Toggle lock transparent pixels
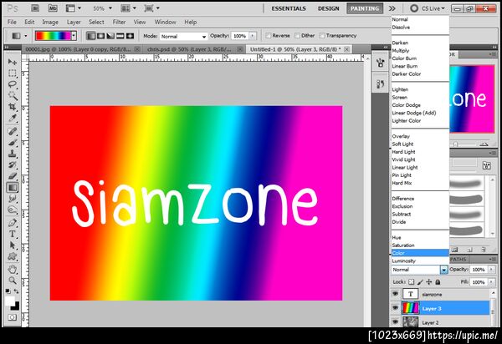Image resolution: width=502 pixels, height=344 pixels. 412,282
